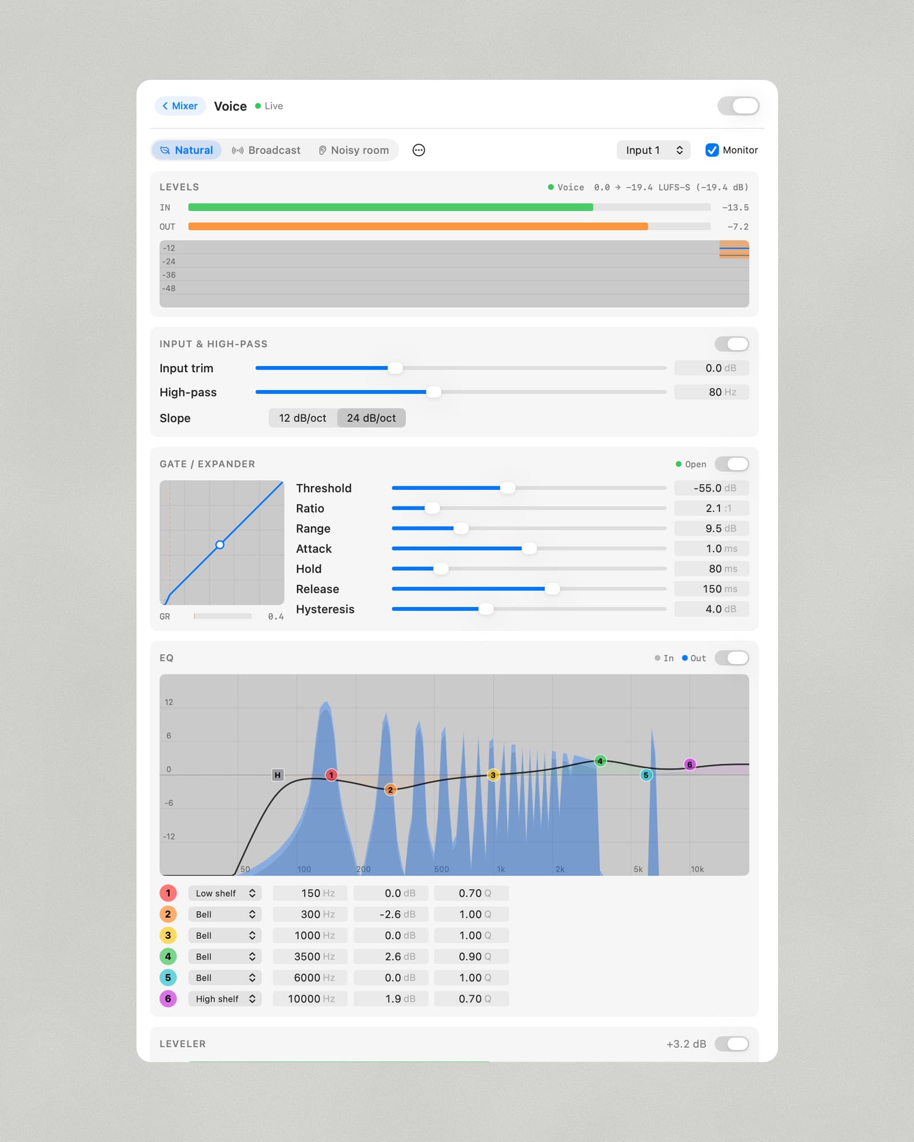914x1142 pixels.
Task: Select the Natural preset tab
Action: [187, 150]
